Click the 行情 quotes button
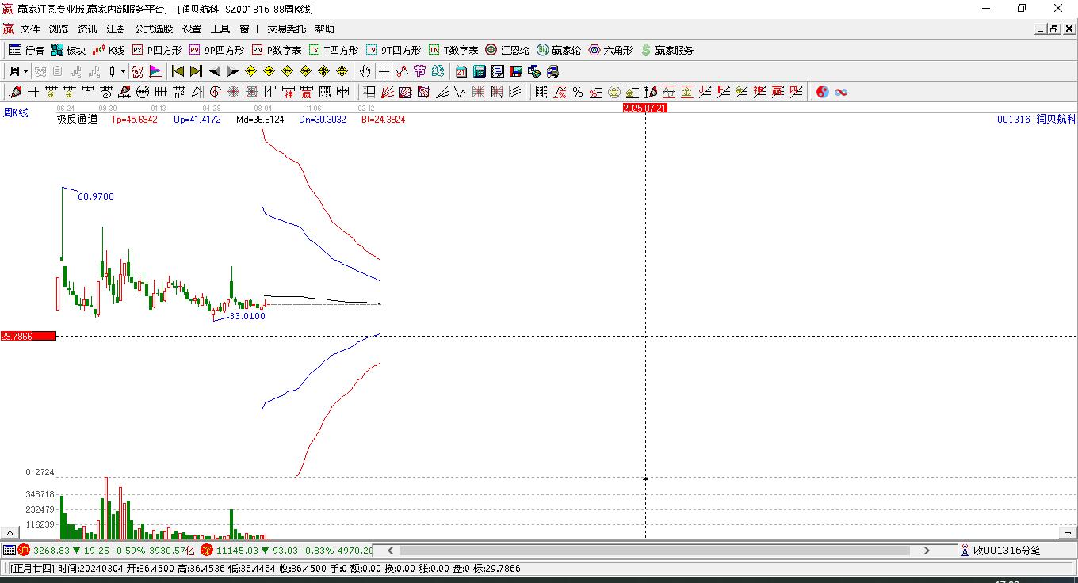The image size is (1078, 583). [26, 50]
